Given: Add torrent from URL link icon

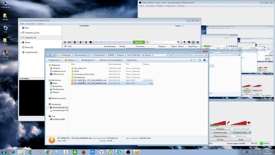Looking at the screenshot, I should click(x=70, y=42).
